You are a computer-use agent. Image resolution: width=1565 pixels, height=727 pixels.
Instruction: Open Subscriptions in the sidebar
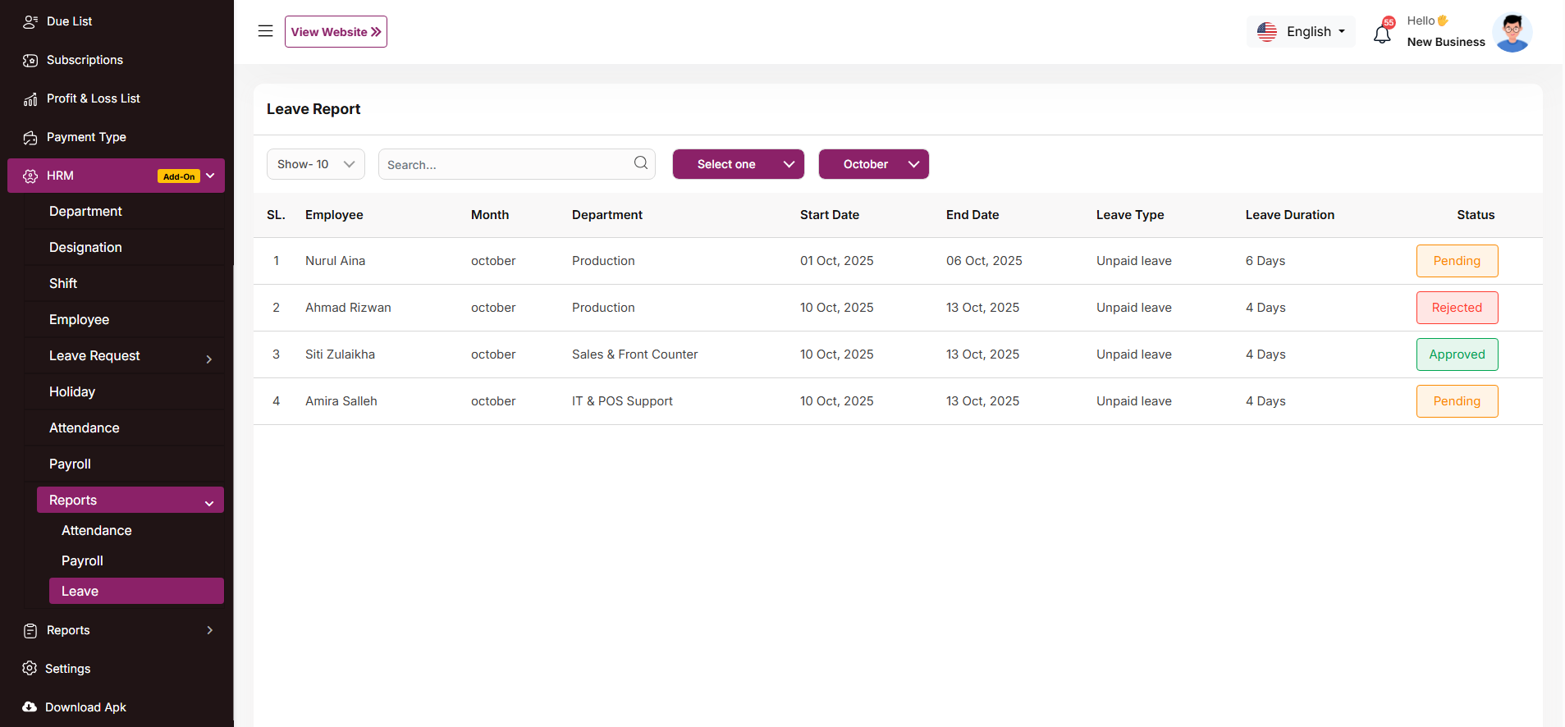[85, 60]
